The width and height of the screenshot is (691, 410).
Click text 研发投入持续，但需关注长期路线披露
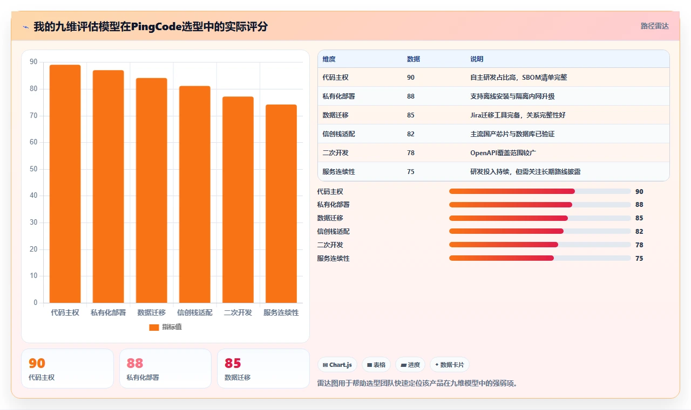(525, 172)
